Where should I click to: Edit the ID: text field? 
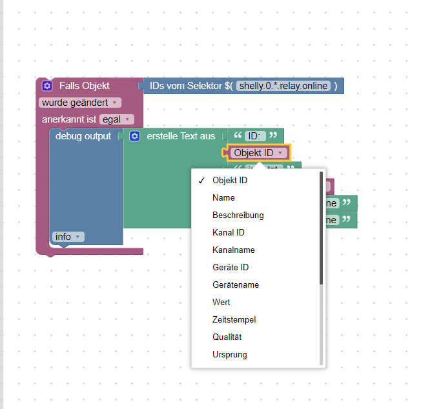click(255, 136)
